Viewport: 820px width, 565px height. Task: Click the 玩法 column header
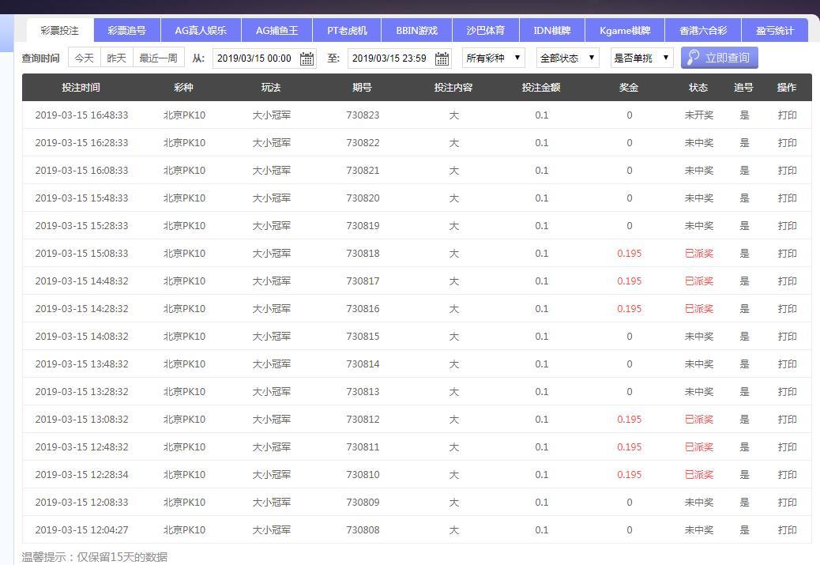271,88
